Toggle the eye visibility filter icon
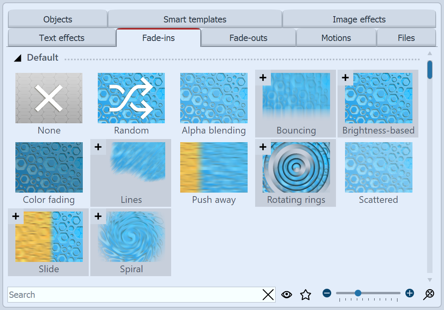The height and width of the screenshot is (310, 444). click(x=287, y=295)
